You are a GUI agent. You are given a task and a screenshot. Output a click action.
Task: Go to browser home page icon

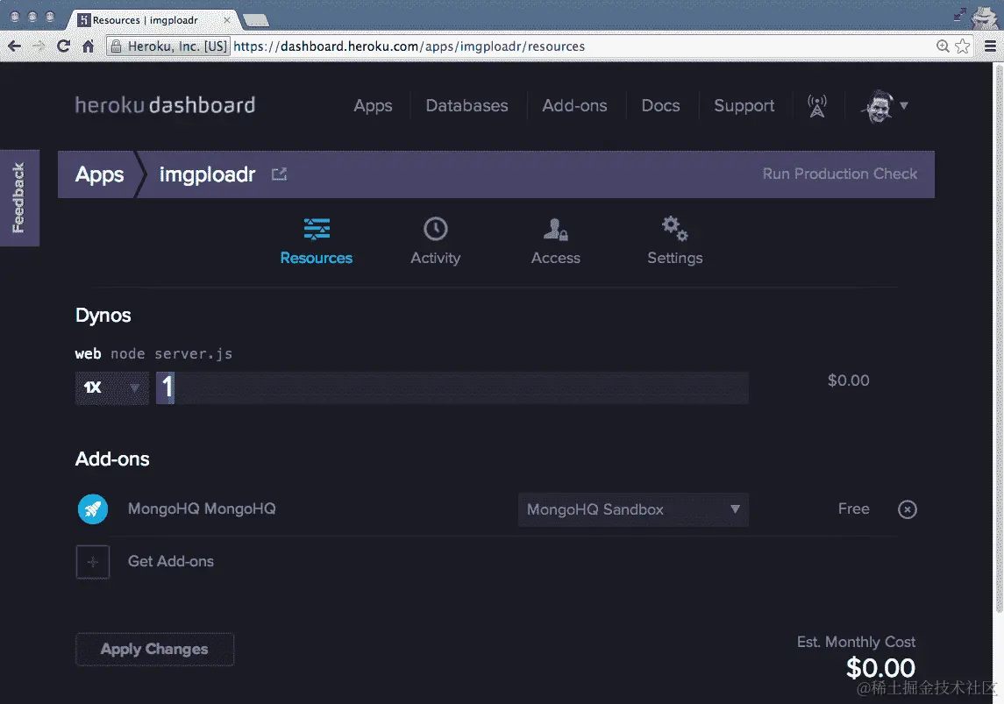89,46
